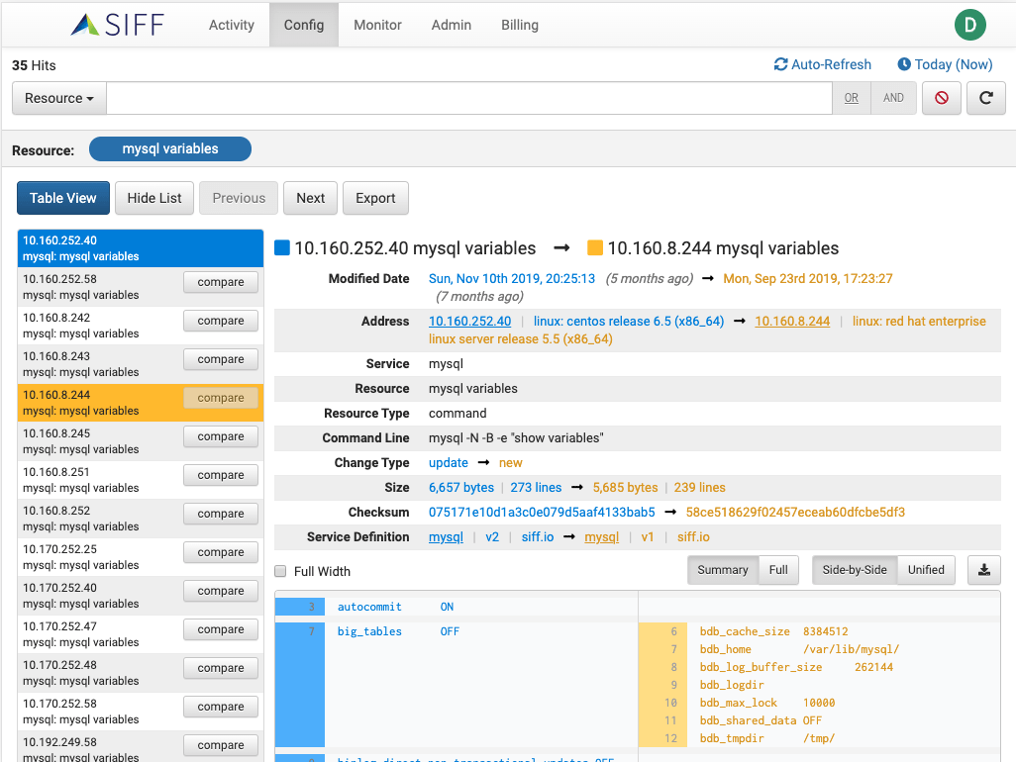The height and width of the screenshot is (762, 1016).
Task: Open the Admin tab
Action: 452,25
